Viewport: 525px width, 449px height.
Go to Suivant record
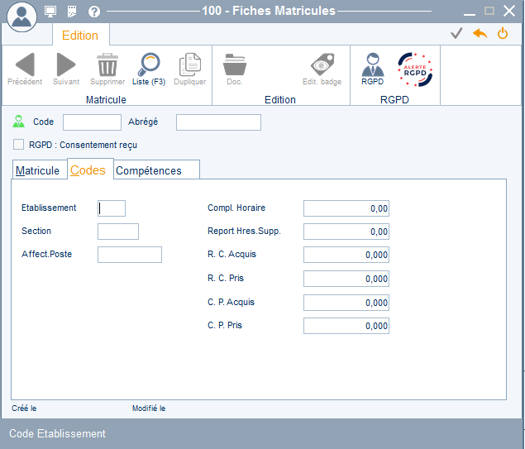pos(66,69)
